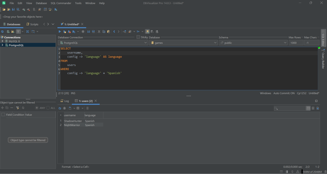Export the result grid using the export icon
The height and width of the screenshot is (174, 327).
[70, 108]
